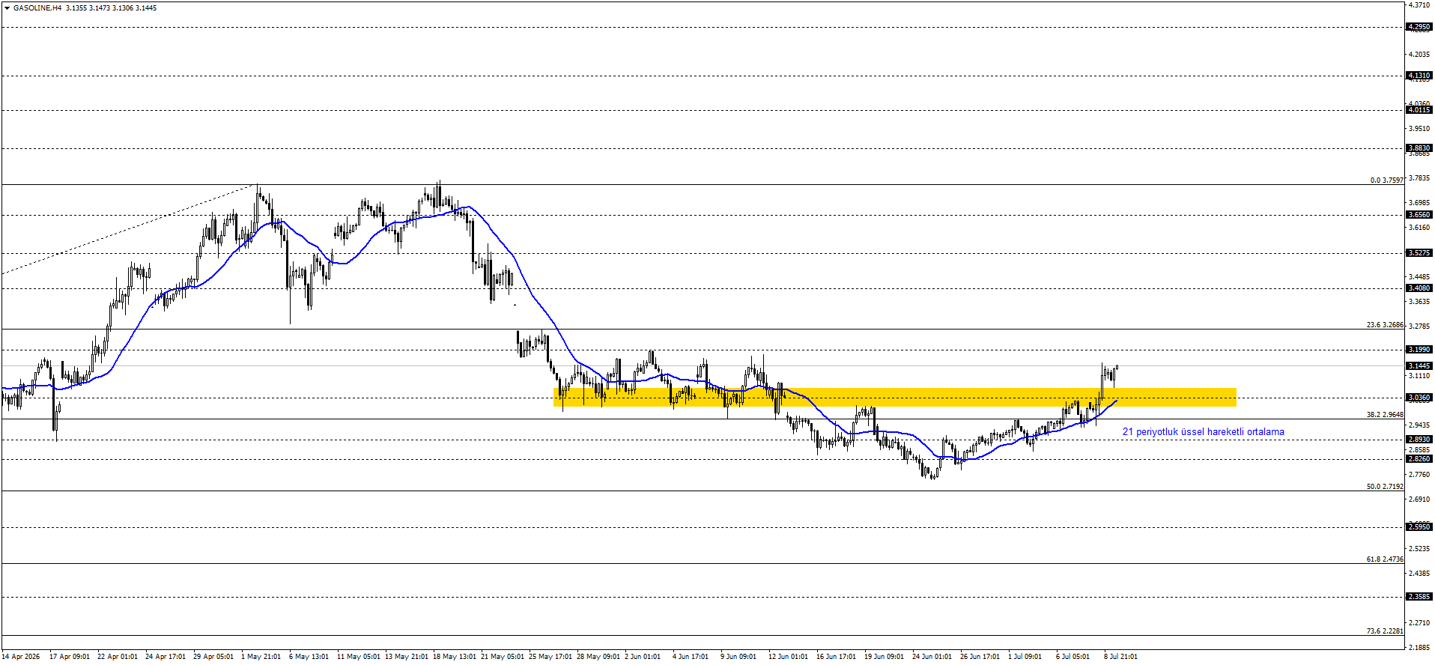
Task: Click the 3.8830 horizontal level label
Action: [1419, 148]
